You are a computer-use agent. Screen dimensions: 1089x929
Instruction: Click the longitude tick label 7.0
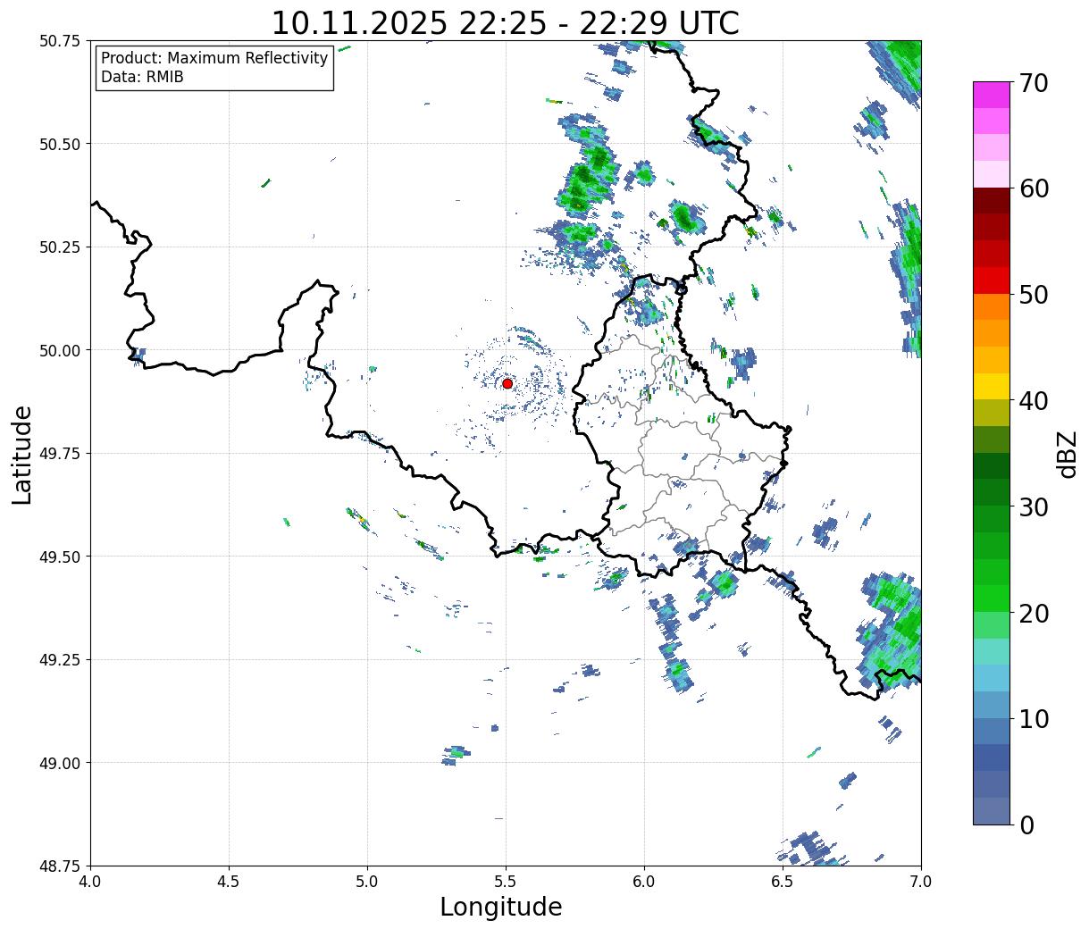coord(921,881)
